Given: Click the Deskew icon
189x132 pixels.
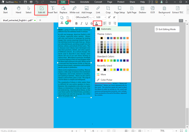Looking at the screenshot, I should click(x=142, y=10).
